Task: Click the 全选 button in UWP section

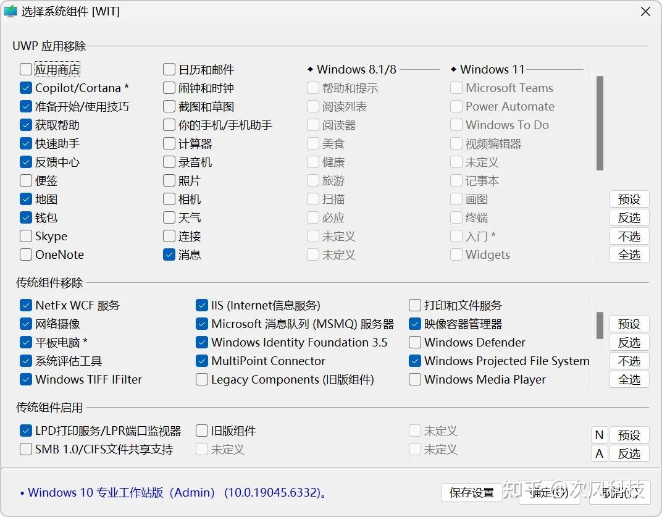Action: tap(629, 254)
